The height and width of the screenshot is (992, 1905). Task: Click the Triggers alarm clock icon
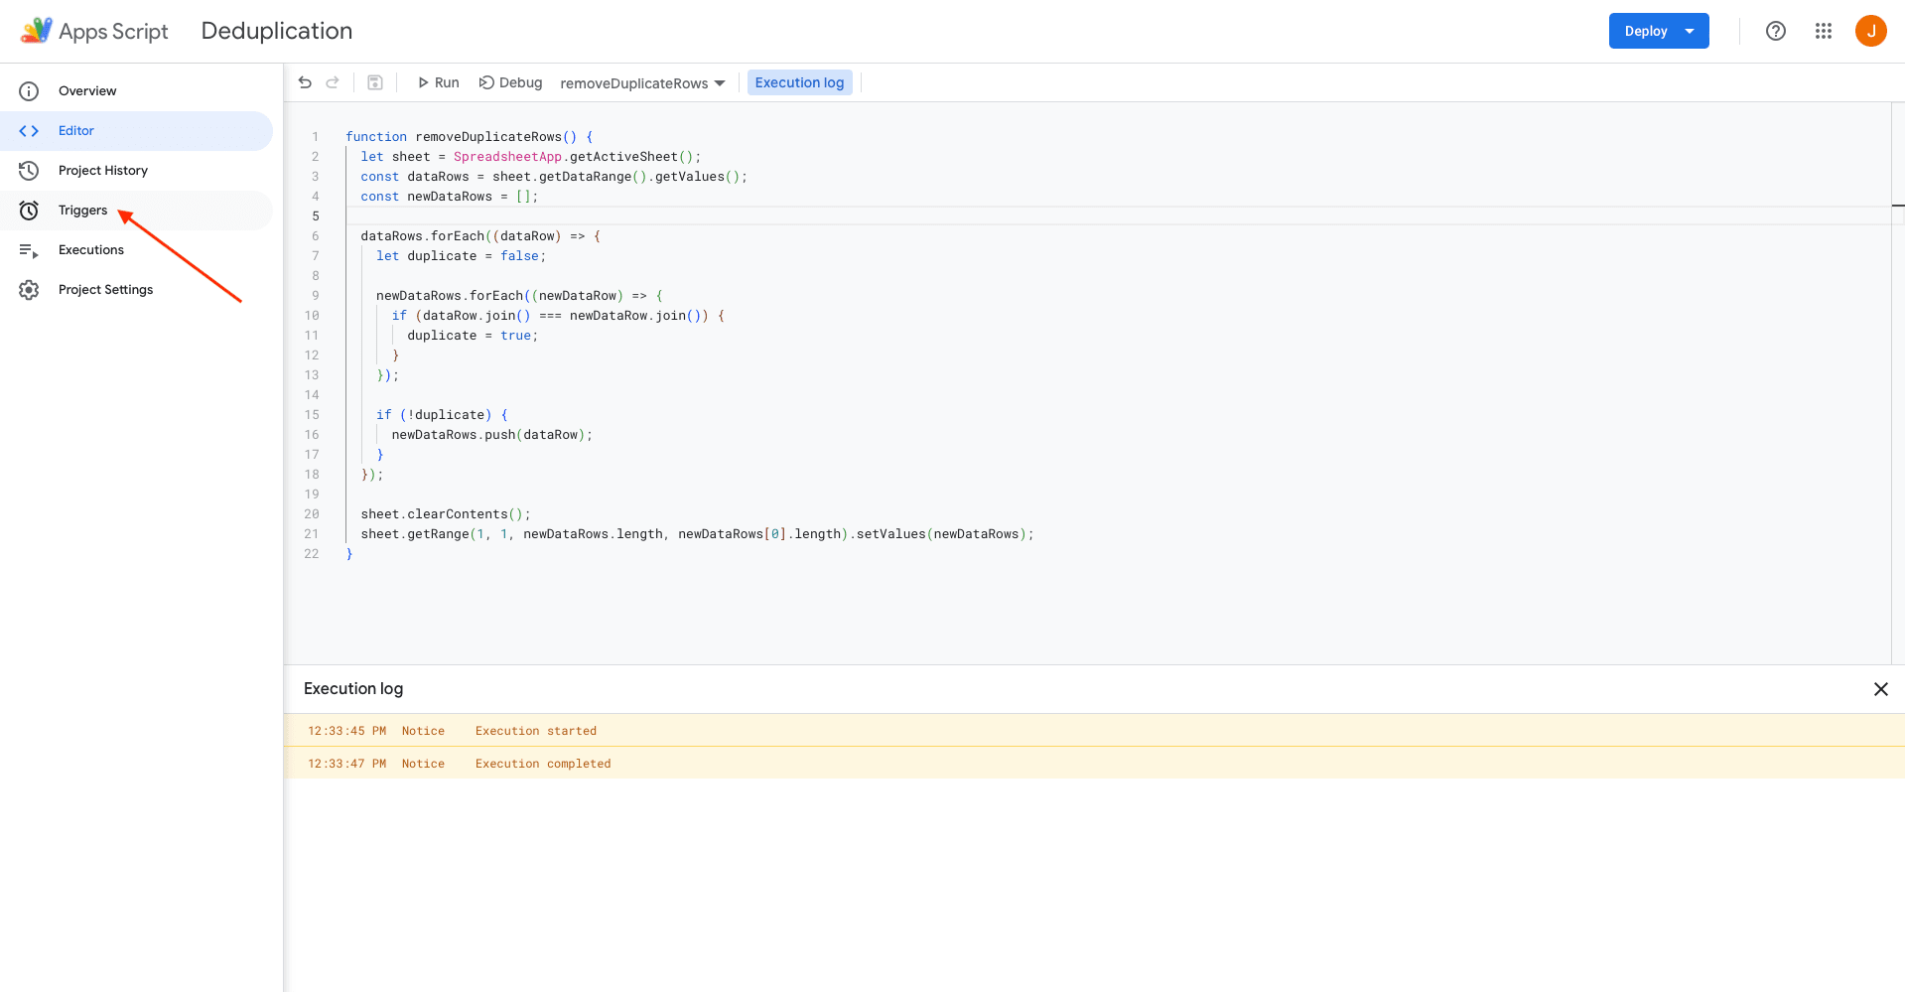click(x=29, y=211)
